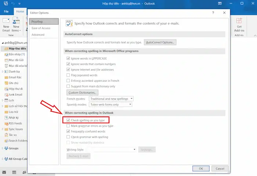Open the New Items icon
257x176 pixels.
click(x=16, y=21)
